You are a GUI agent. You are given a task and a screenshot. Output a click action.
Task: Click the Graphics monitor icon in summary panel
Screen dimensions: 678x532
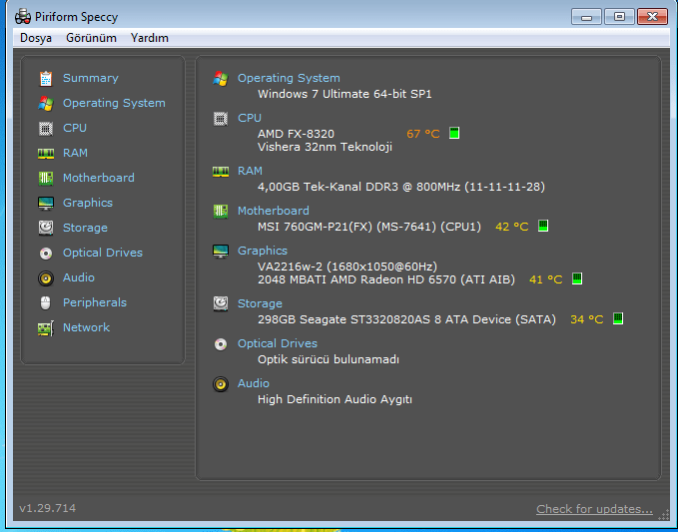tap(221, 252)
